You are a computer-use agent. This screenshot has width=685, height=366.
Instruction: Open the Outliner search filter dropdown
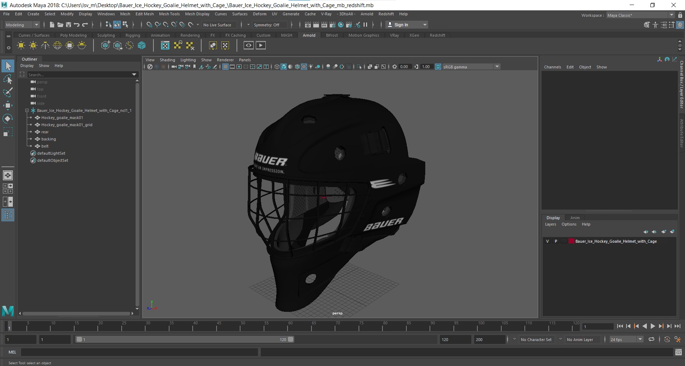134,74
